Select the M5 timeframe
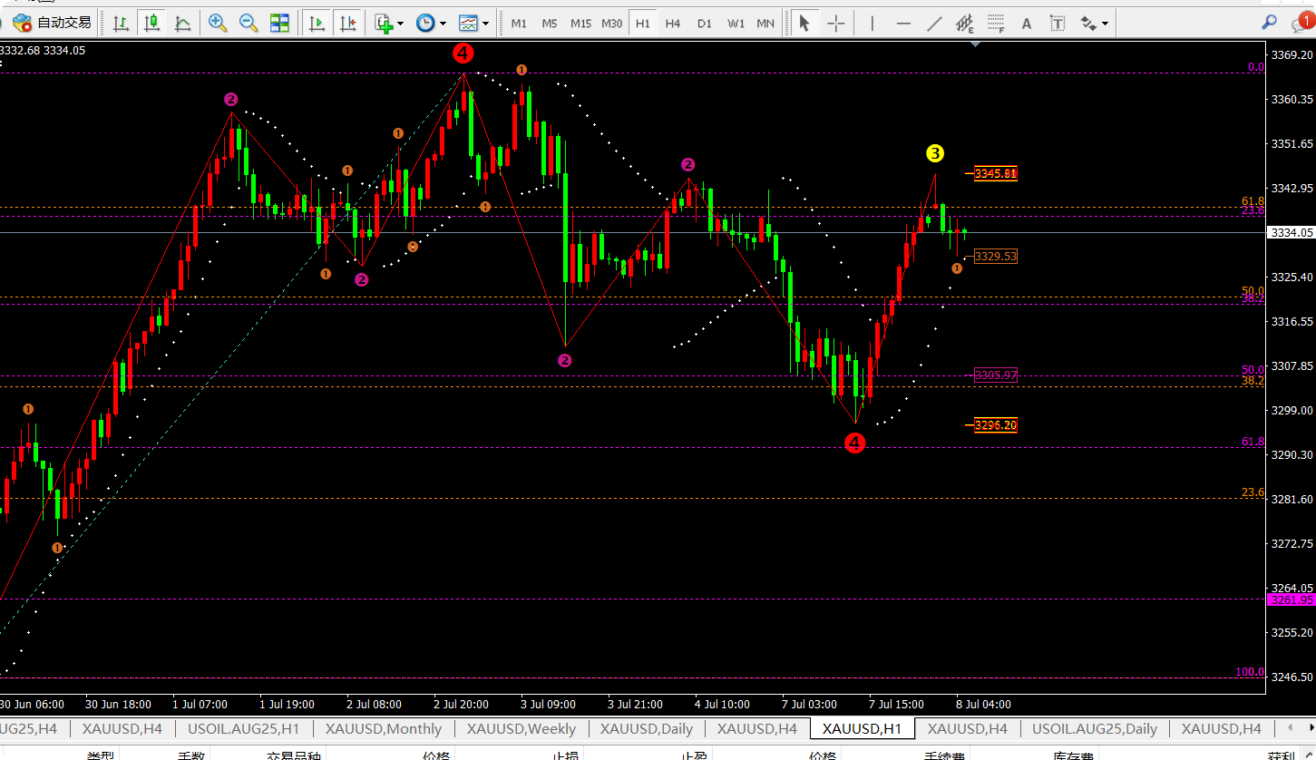 point(550,24)
